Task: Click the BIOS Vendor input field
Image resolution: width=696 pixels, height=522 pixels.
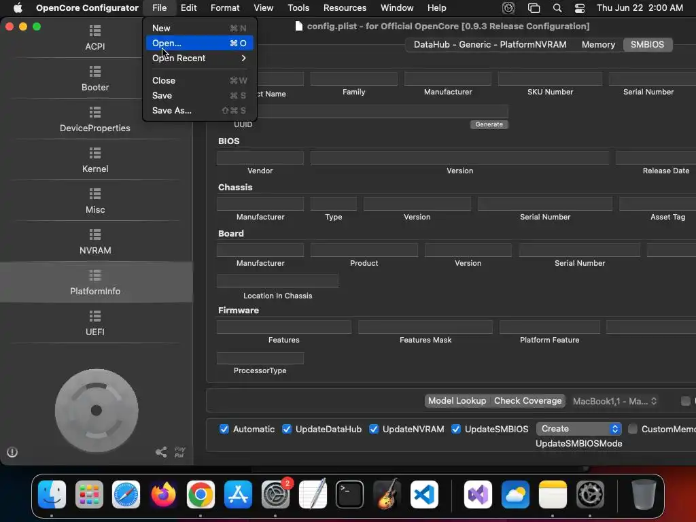Action: tap(260, 158)
